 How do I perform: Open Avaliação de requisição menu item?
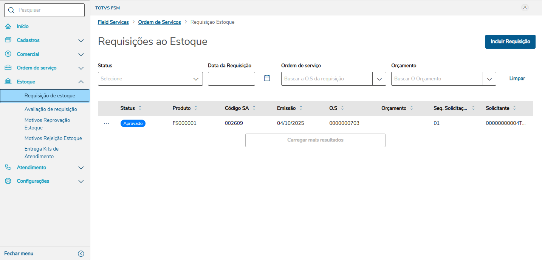tap(51, 109)
